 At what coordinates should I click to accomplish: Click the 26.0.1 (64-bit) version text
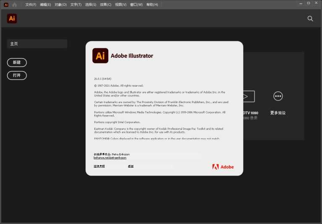click(103, 79)
